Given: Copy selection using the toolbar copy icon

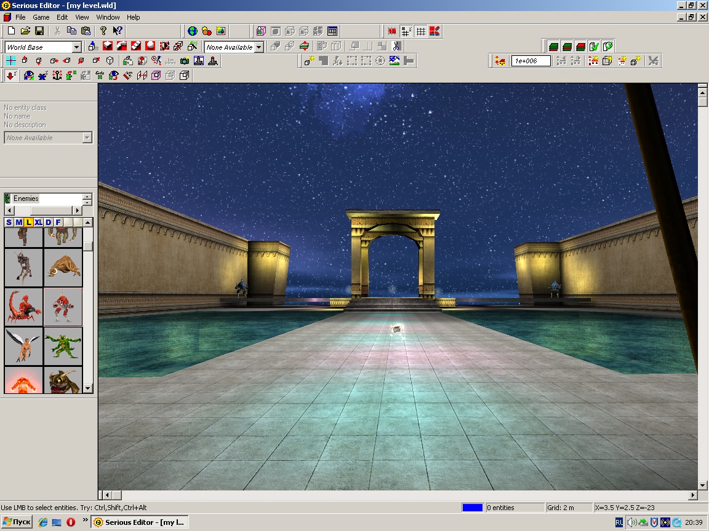Looking at the screenshot, I should pos(71,31).
